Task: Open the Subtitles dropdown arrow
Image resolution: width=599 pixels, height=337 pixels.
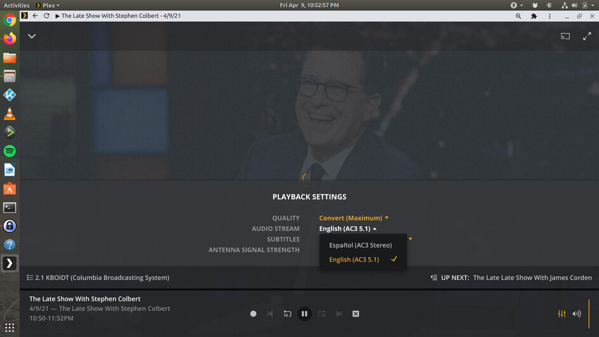Action: [410, 239]
